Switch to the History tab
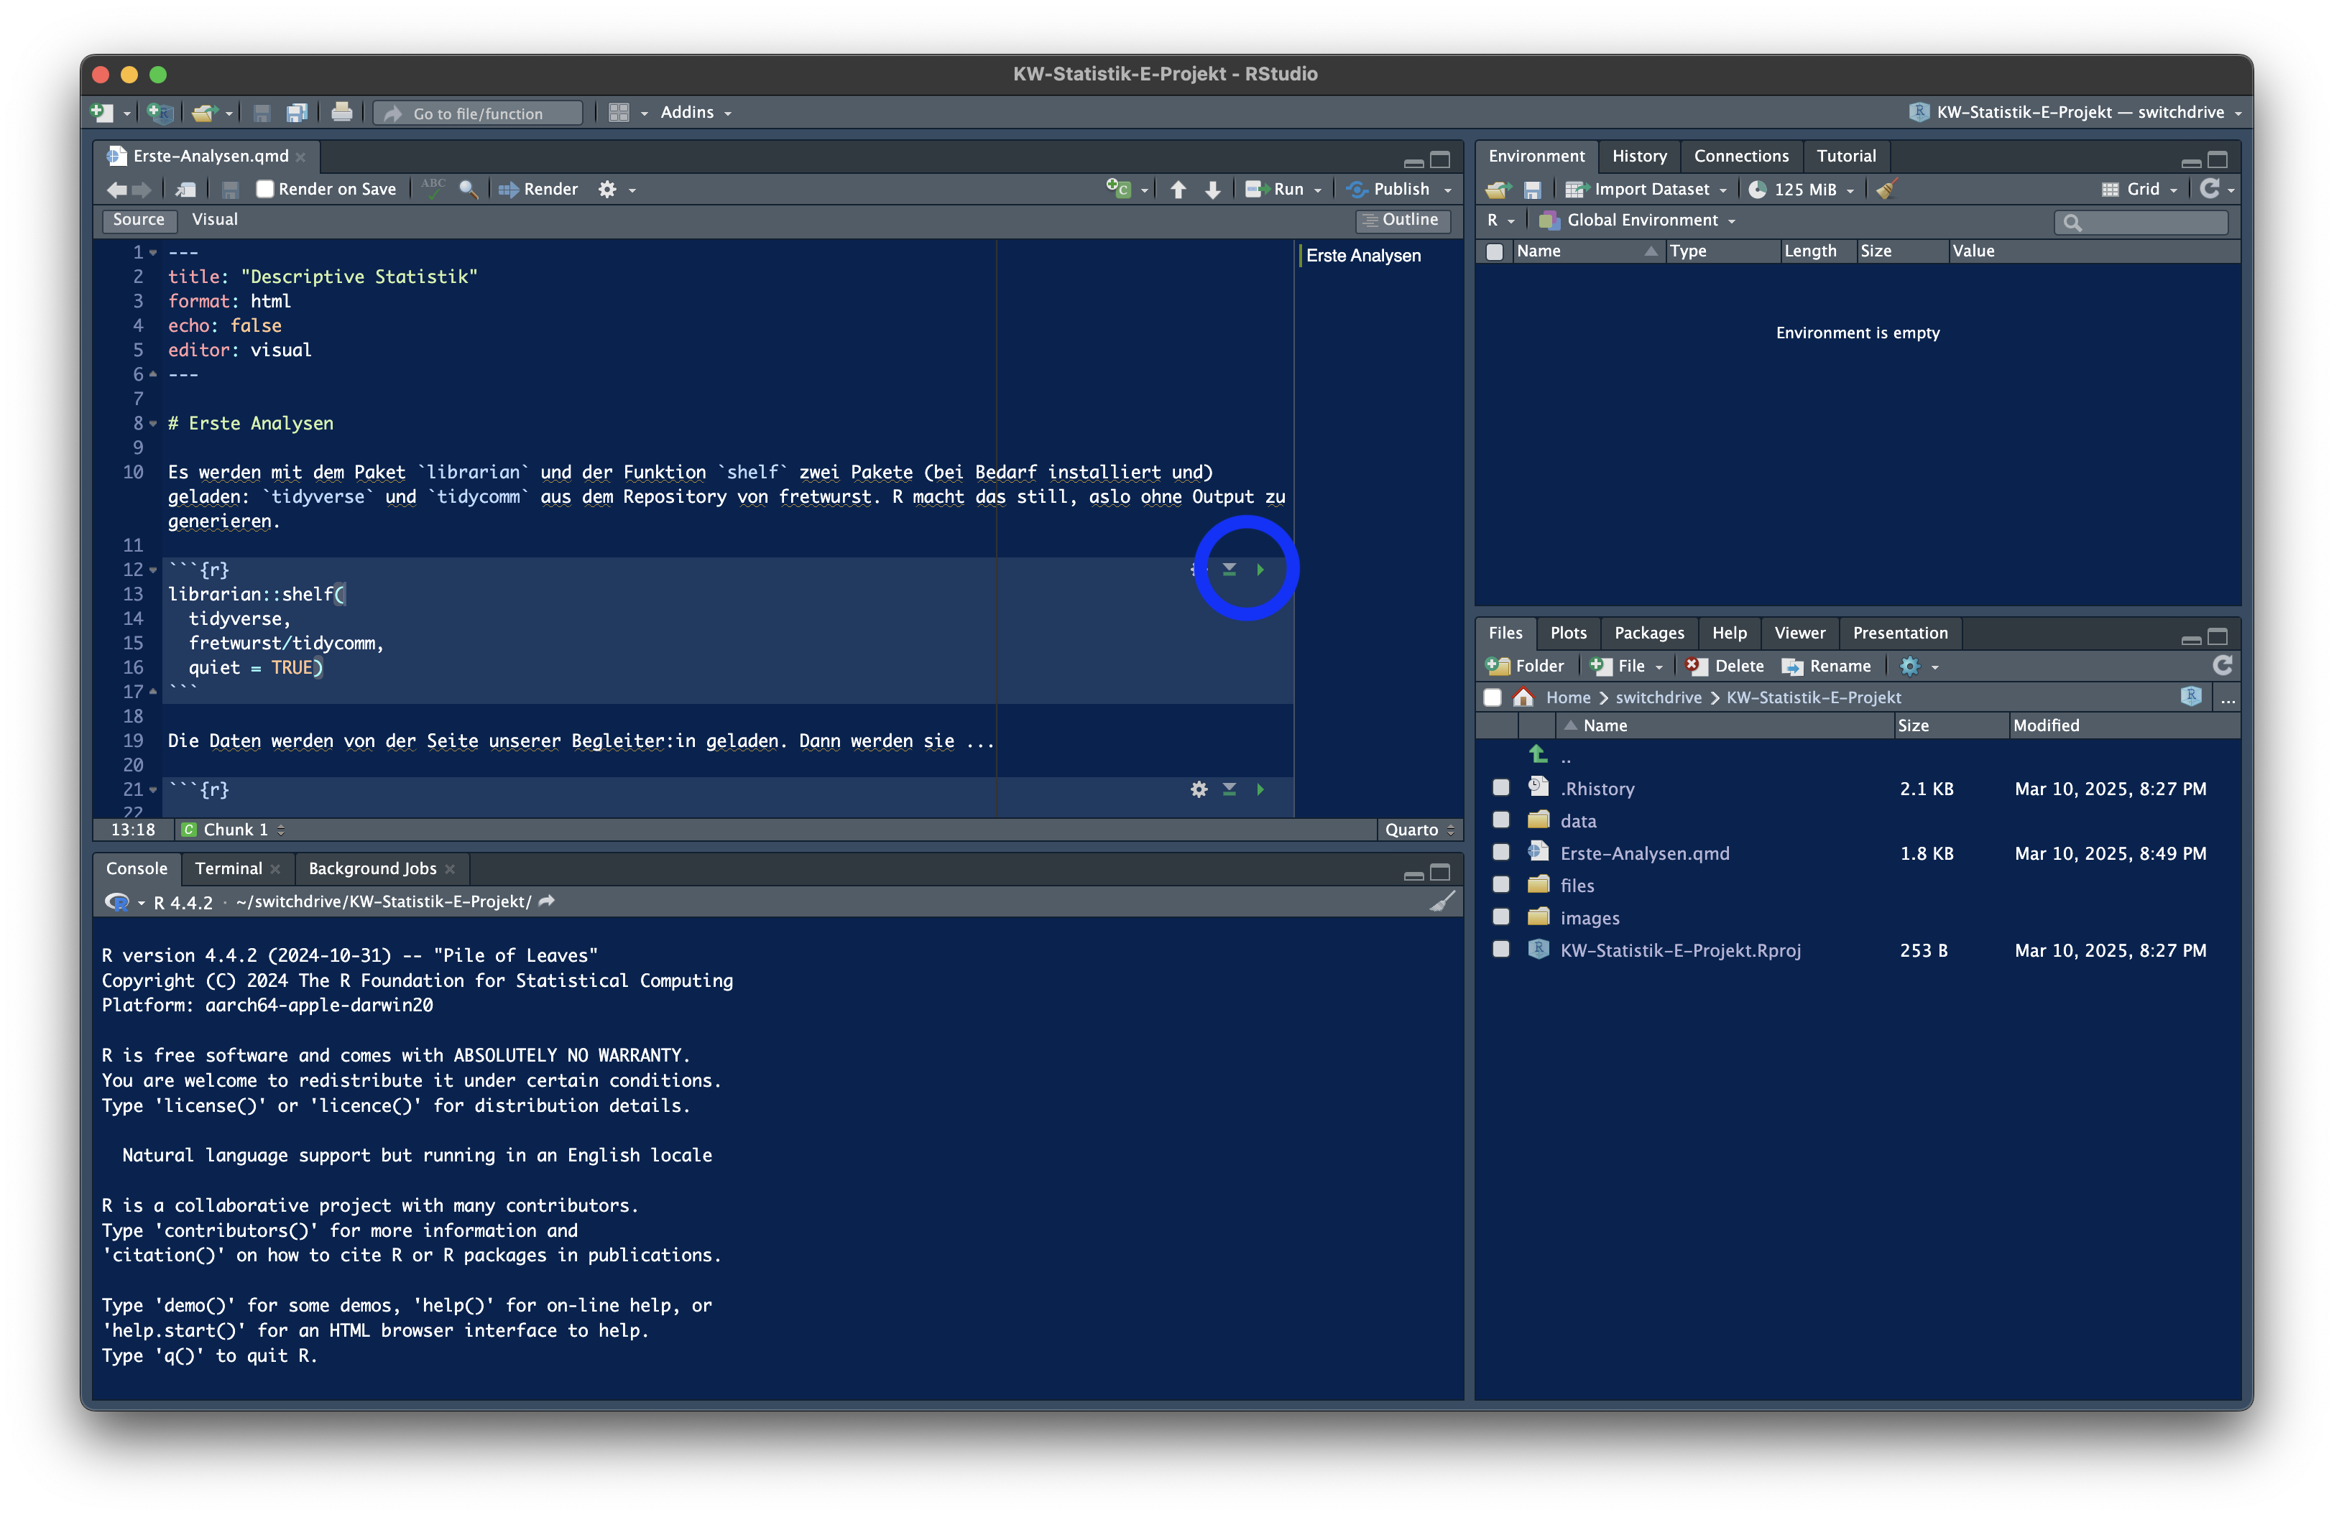The height and width of the screenshot is (1517, 2334). pyautogui.click(x=1638, y=156)
